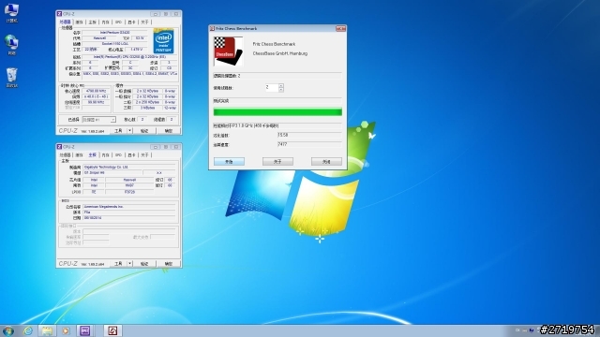Click the upper CPU-Z window title icon
Screen dimensions: 600x337
[x=59, y=14]
